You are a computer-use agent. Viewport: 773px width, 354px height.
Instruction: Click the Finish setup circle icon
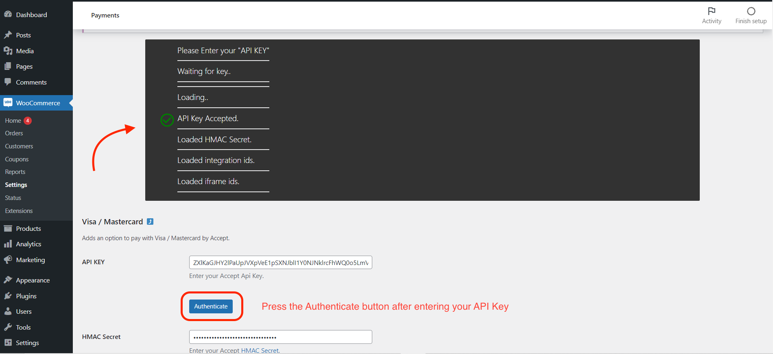(751, 11)
